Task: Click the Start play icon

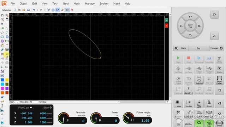Action: 178,59
